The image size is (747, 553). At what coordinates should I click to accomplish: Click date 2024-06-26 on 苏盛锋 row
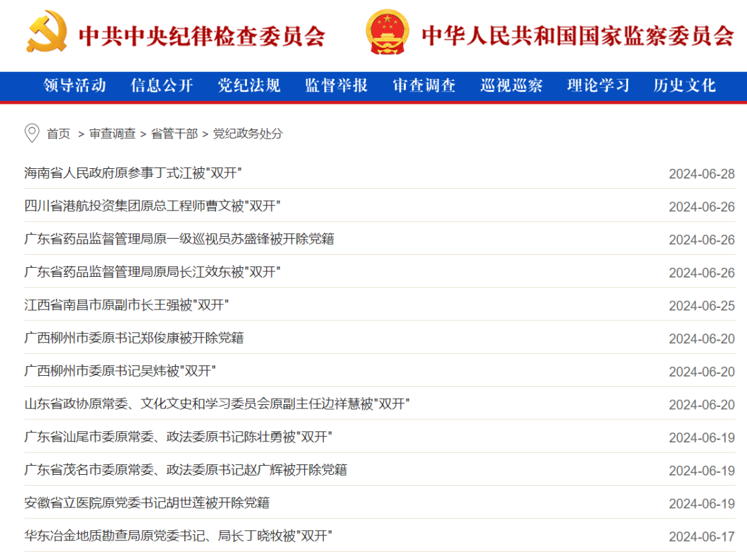pyautogui.click(x=702, y=239)
